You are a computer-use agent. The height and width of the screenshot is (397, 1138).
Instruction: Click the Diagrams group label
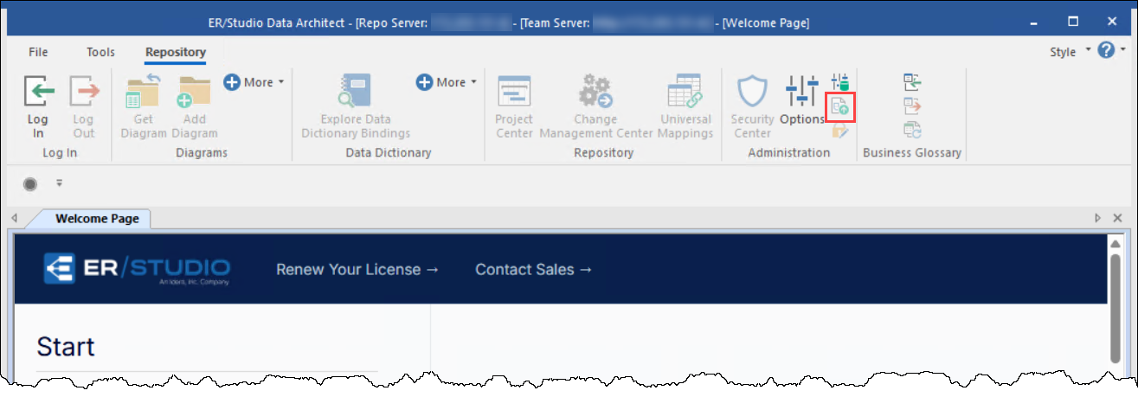(201, 153)
